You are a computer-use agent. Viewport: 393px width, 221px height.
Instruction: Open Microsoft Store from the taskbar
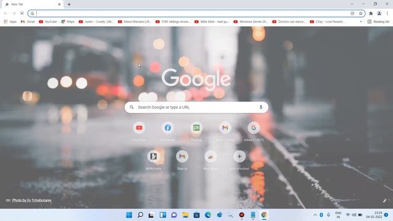196,215
